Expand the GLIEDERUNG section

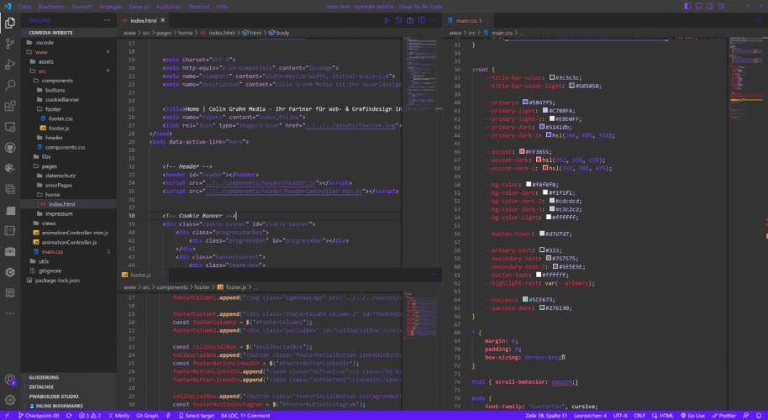69,377
